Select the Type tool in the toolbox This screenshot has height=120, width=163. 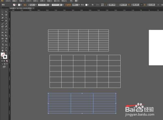tap(6, 18)
